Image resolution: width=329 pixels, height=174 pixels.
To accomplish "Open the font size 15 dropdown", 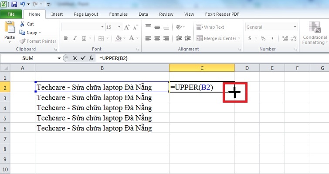I will coord(119,27).
